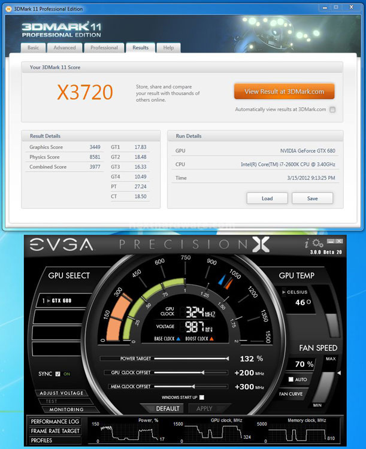Open EVGA Precision settings gear
Image resolution: width=366 pixels, height=449 pixels.
pos(317,244)
